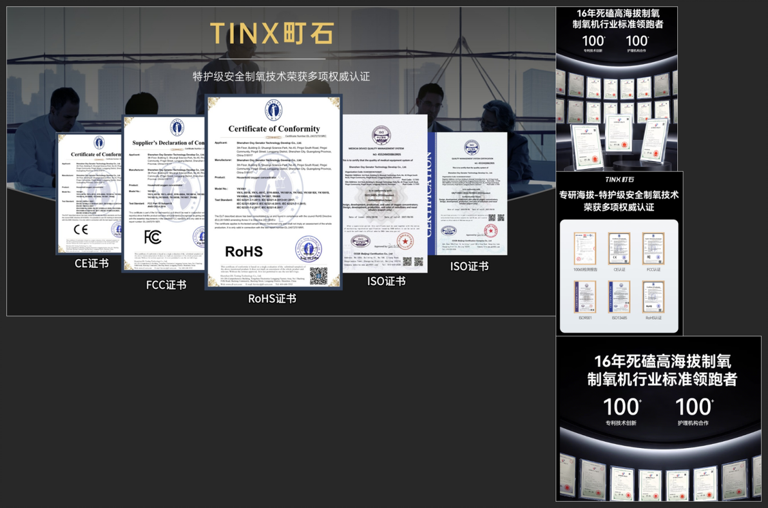Select the medical device ISO certificate beside RoHS

point(385,193)
